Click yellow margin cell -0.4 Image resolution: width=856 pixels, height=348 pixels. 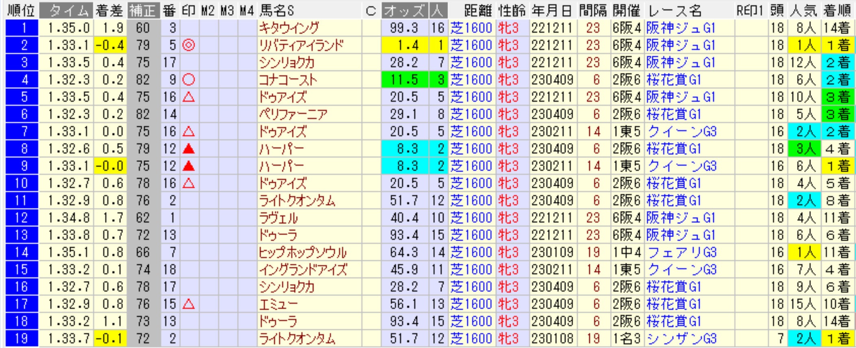(x=110, y=45)
